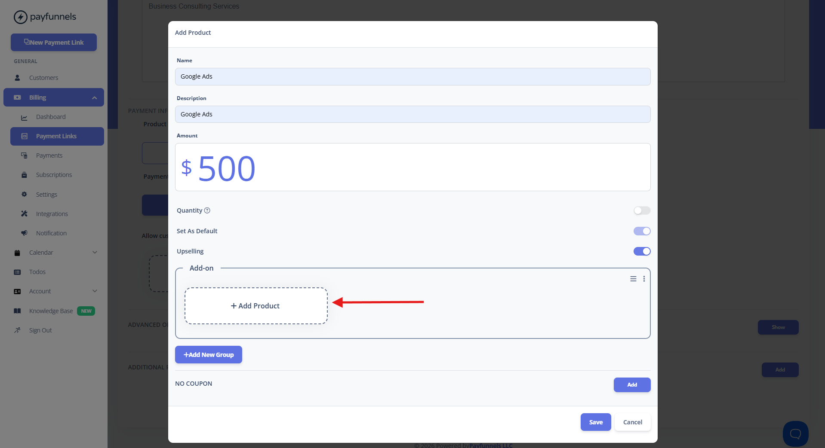
Task: Click the Calendar icon in sidebar
Action: point(17,253)
